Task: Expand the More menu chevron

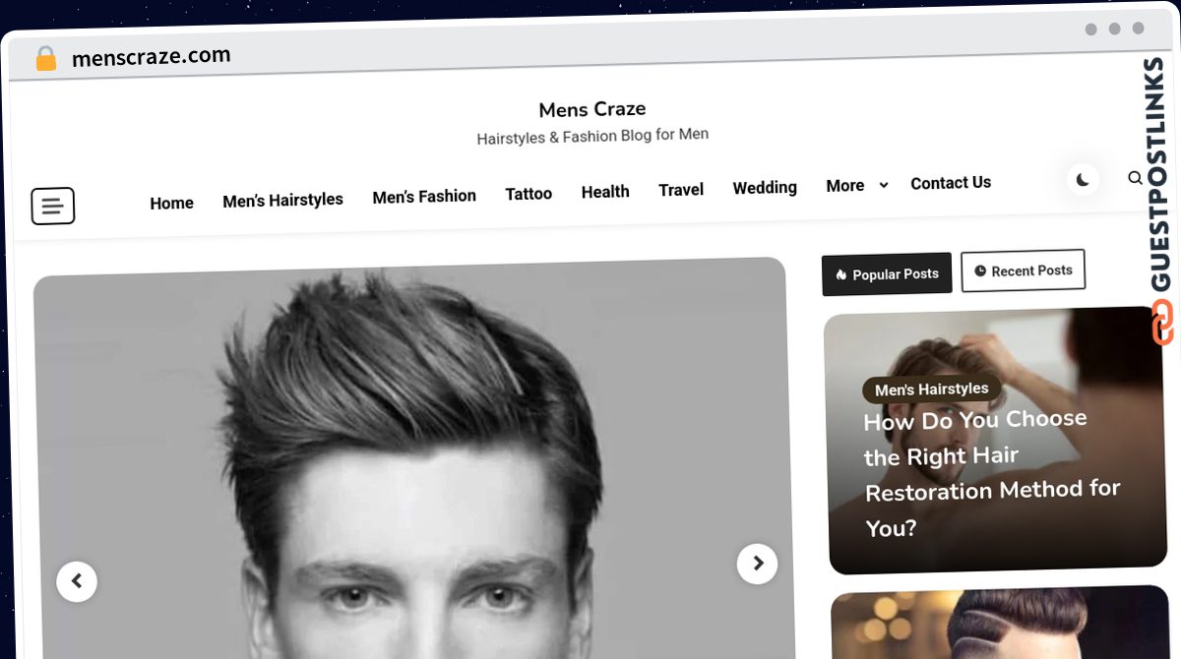Action: (x=884, y=185)
